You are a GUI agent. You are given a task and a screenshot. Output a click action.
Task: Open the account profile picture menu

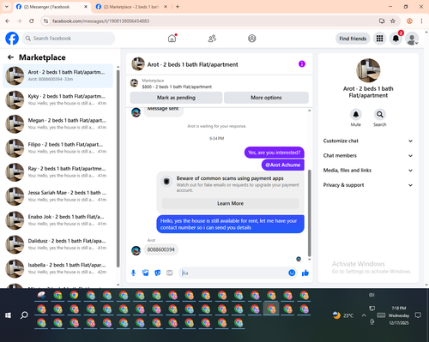tap(412, 39)
